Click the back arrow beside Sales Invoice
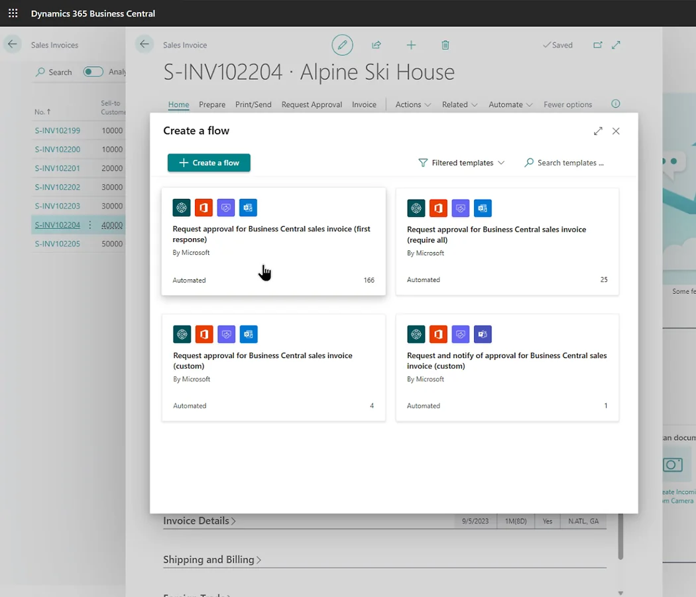This screenshot has height=597, width=696. point(145,44)
